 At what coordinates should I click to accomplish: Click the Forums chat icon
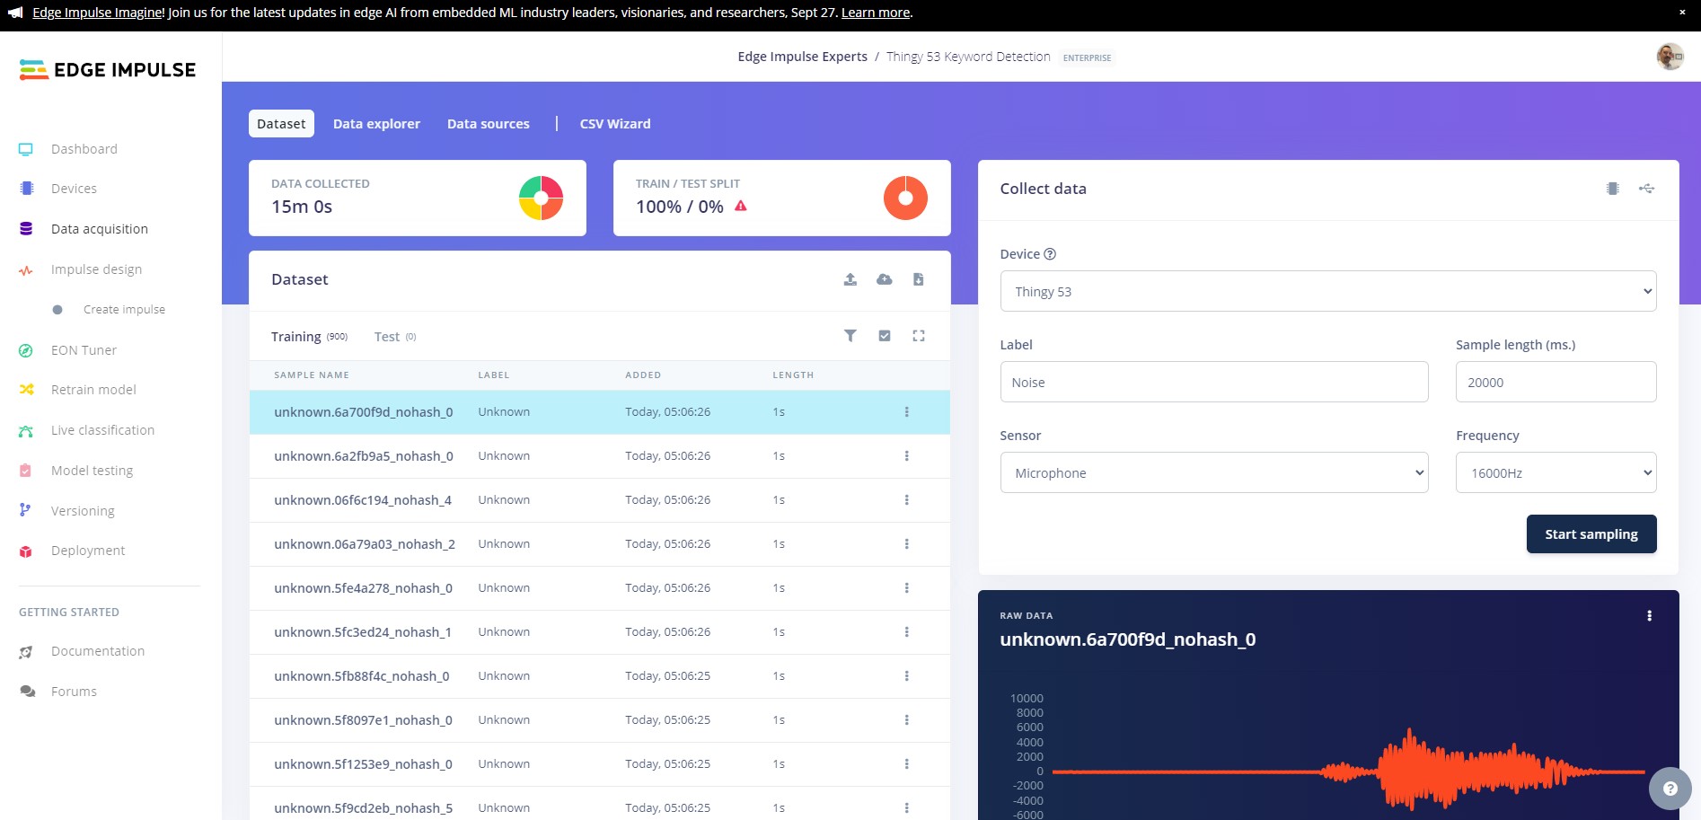(27, 692)
